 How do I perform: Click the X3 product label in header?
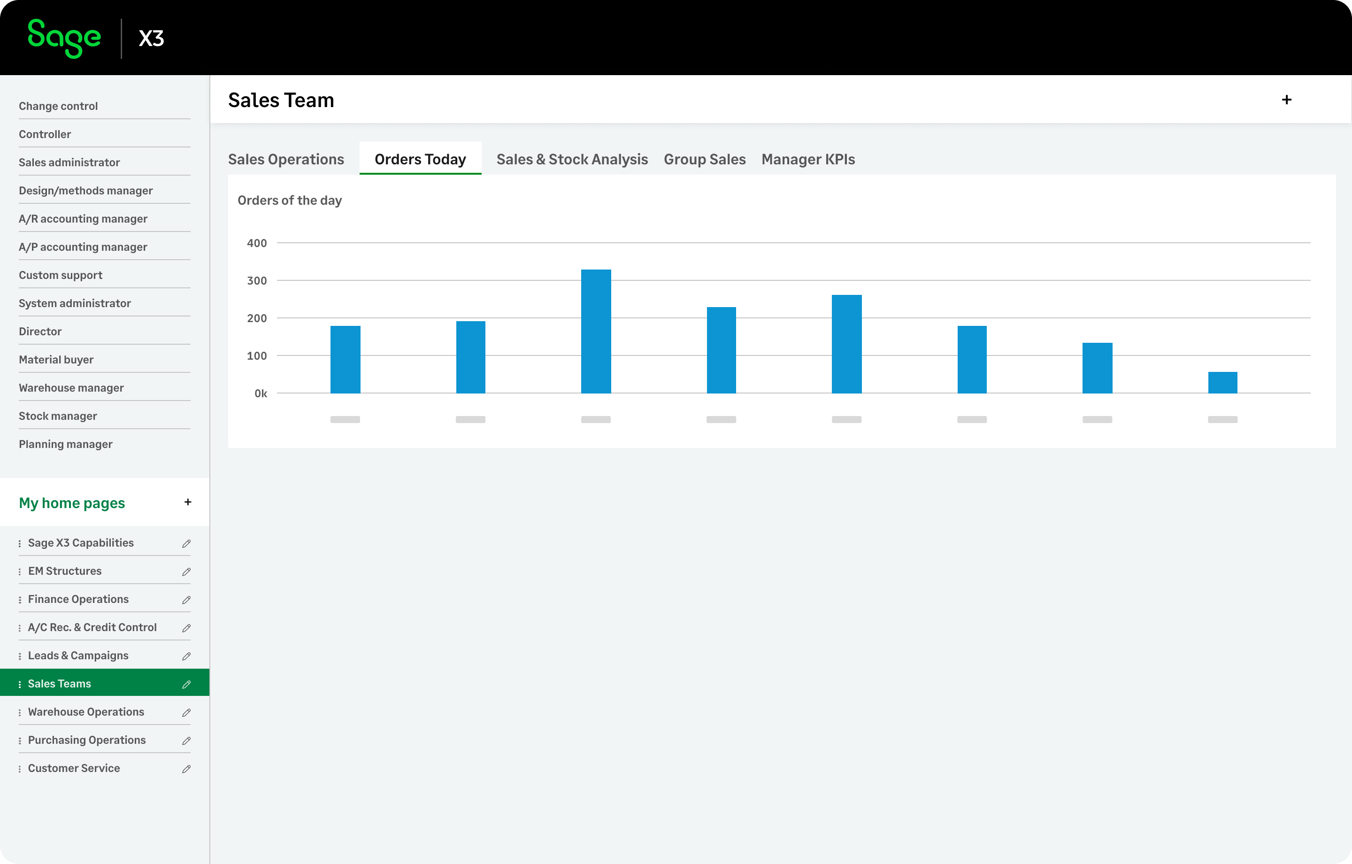tap(152, 38)
